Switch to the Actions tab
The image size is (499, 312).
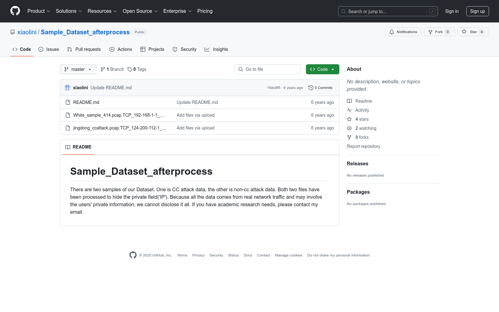(x=121, y=49)
